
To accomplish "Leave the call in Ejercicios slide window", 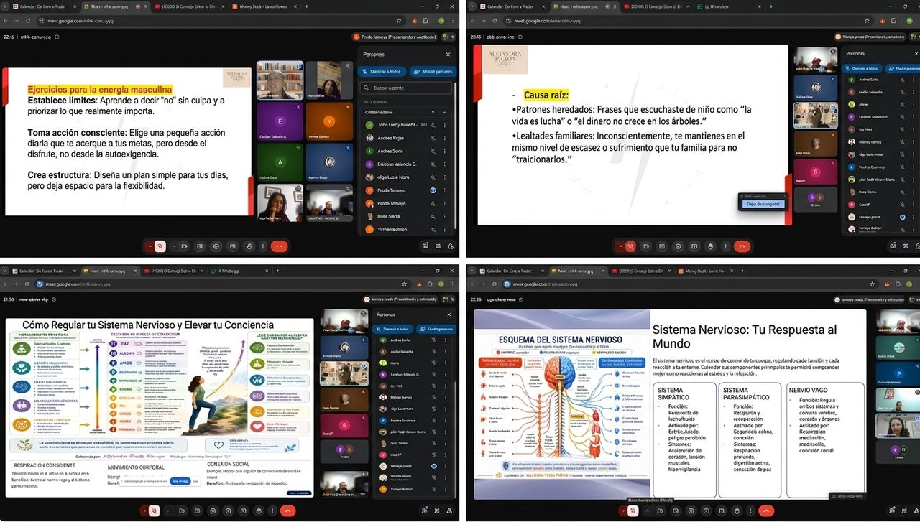I will [x=279, y=246].
